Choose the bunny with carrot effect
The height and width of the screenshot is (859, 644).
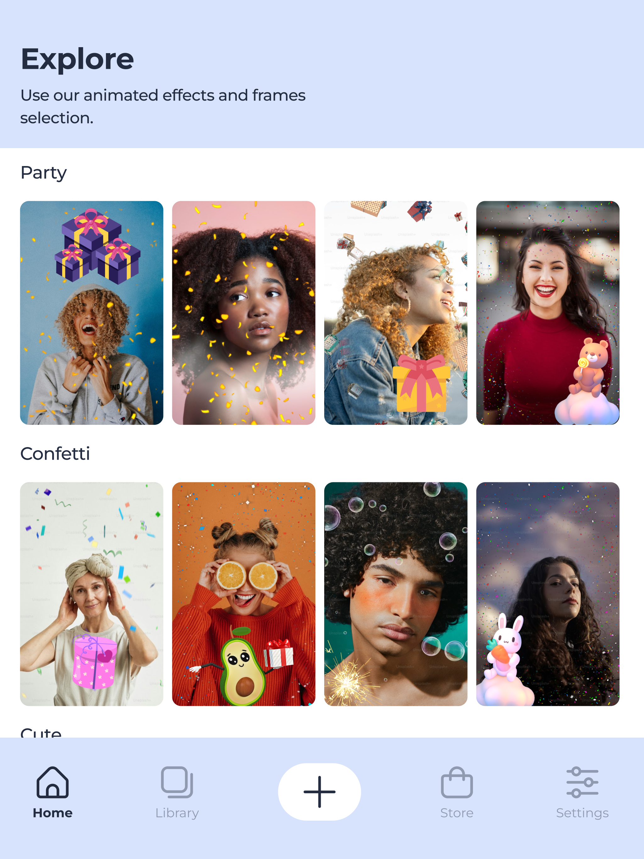(x=548, y=594)
